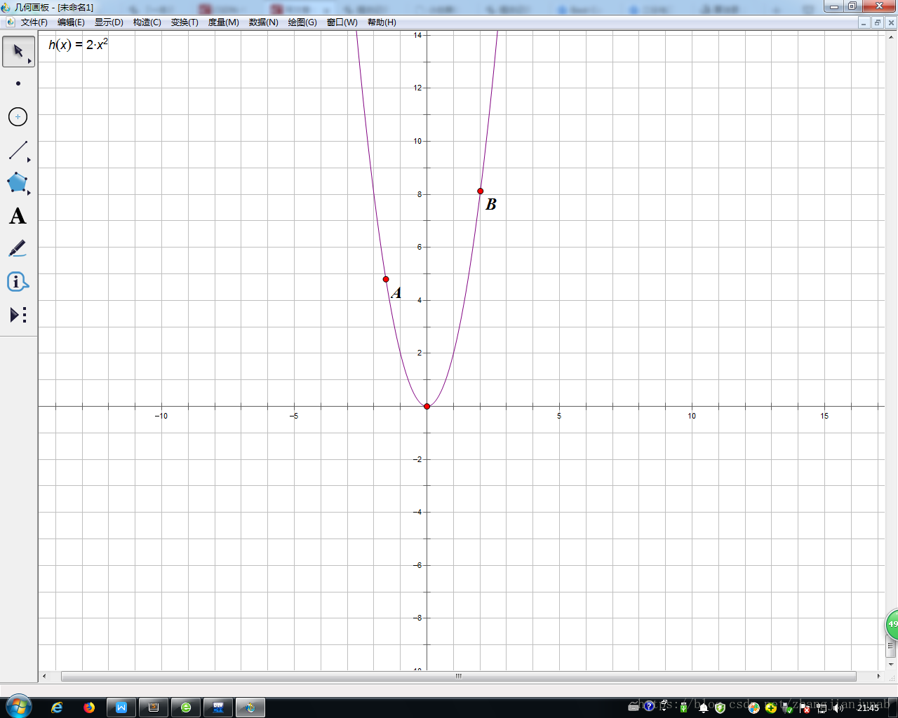Viewport: 898px width, 718px height.
Task: Click the 21:45 taskbar clock
Action: tap(868, 708)
